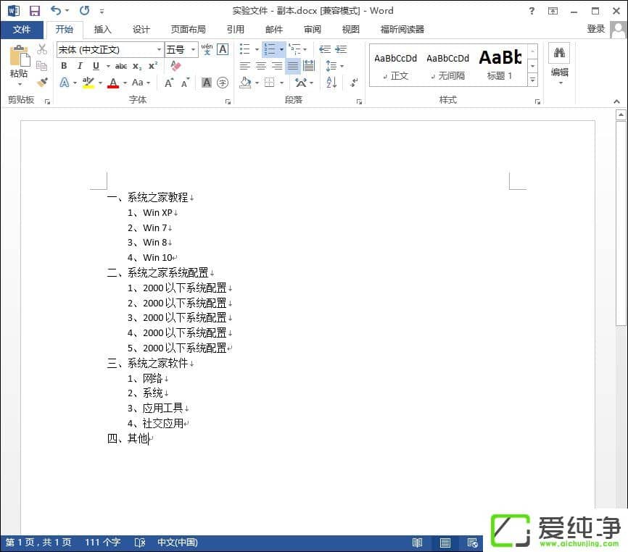The width and height of the screenshot is (628, 552).
Task: Click the Save icon in quick access toolbar
Action: 34,11
